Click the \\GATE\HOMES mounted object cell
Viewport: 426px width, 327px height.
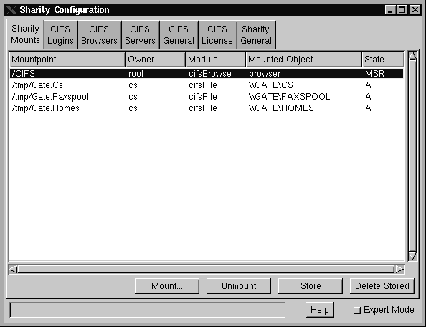(x=281, y=108)
